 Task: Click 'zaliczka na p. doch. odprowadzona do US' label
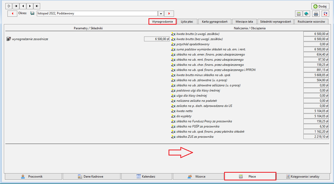[204, 106]
